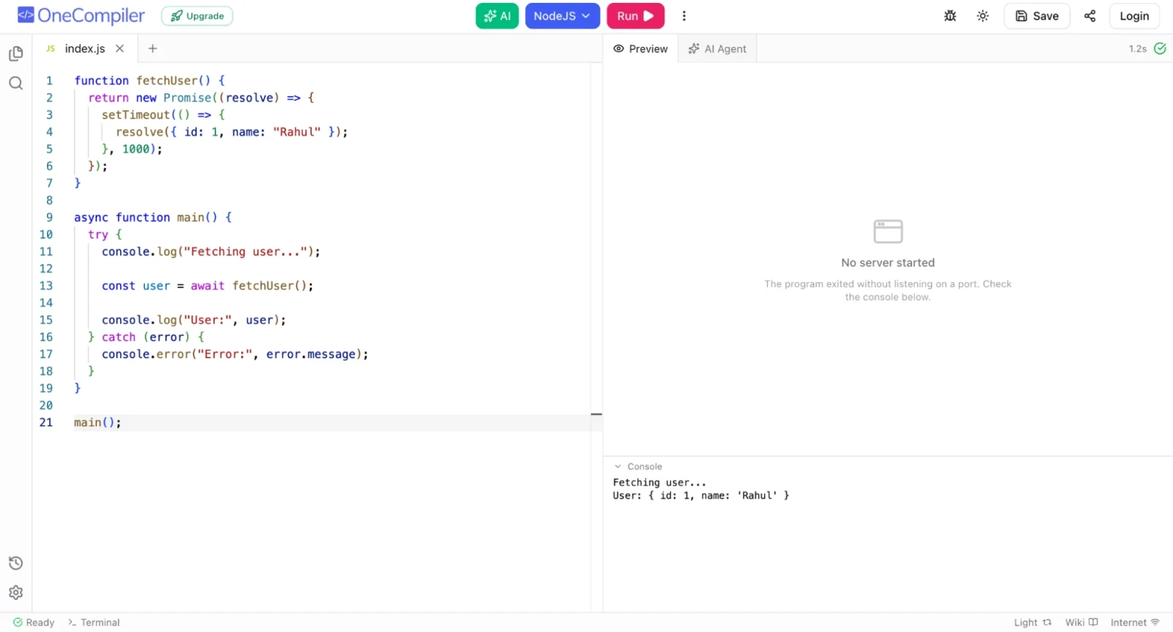This screenshot has height=632, width=1173.
Task: Click the editor scrollbar marker
Action: pos(597,414)
